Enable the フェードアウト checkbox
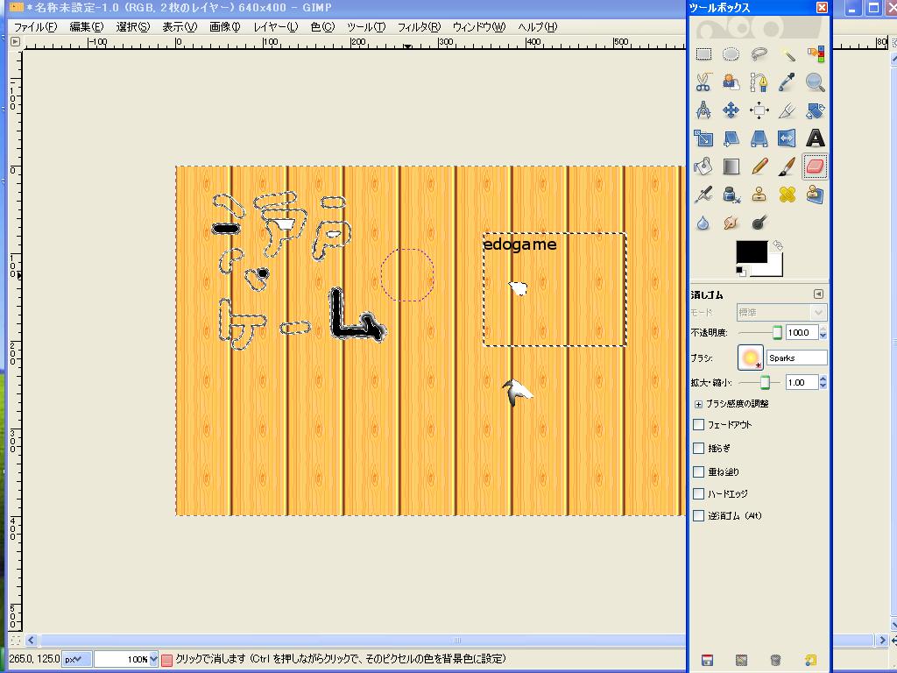897x673 pixels. 698,425
